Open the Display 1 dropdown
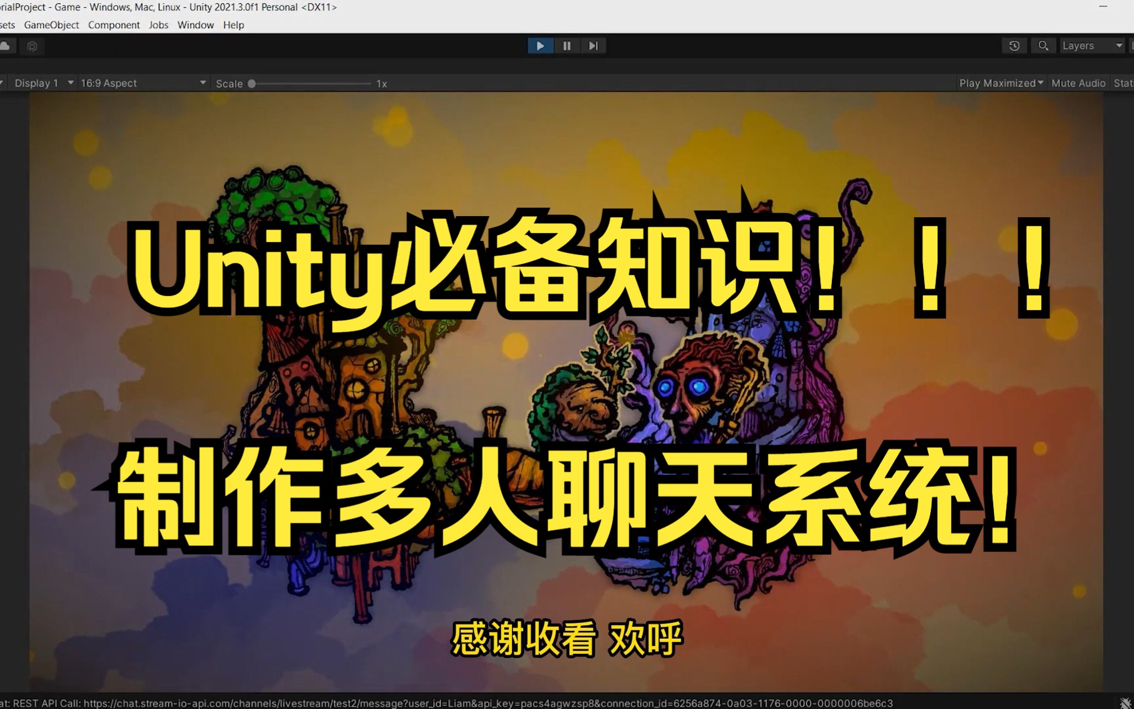The height and width of the screenshot is (709, 1134). coord(43,83)
